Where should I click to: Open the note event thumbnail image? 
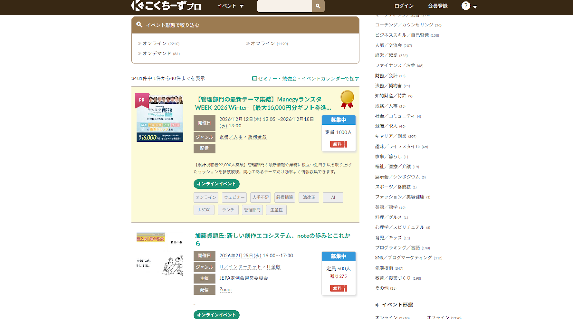tap(160, 255)
